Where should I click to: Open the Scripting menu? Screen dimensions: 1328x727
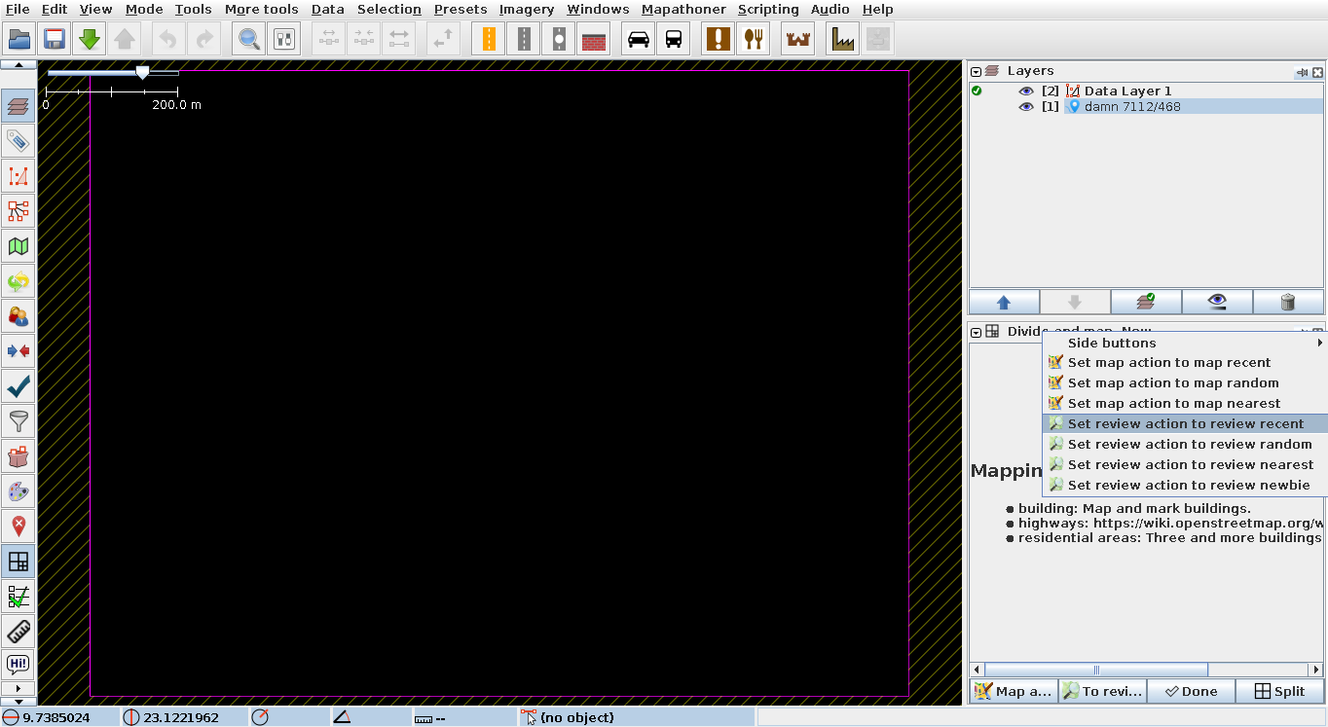(x=768, y=9)
